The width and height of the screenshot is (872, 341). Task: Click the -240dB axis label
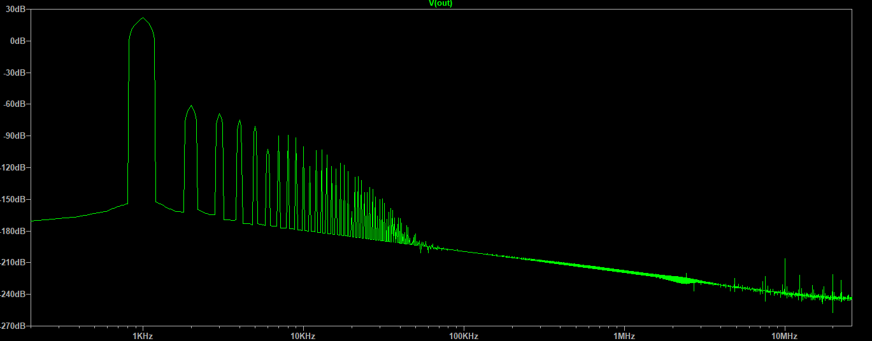point(13,294)
